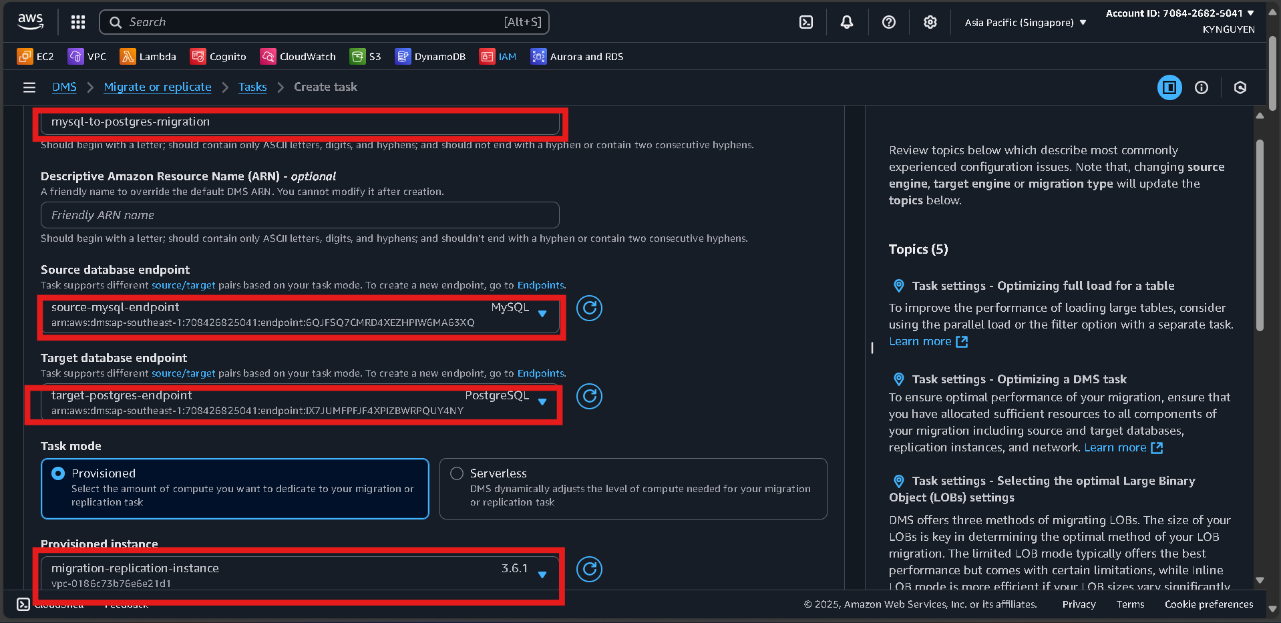The image size is (1281, 623).
Task: Open the Lambda service shortcut
Action: [148, 57]
